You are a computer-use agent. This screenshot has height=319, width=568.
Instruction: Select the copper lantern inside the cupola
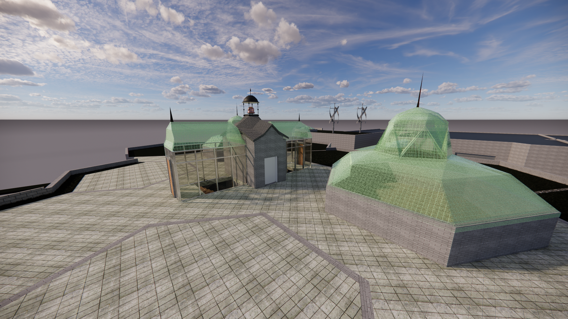pyautogui.click(x=251, y=110)
